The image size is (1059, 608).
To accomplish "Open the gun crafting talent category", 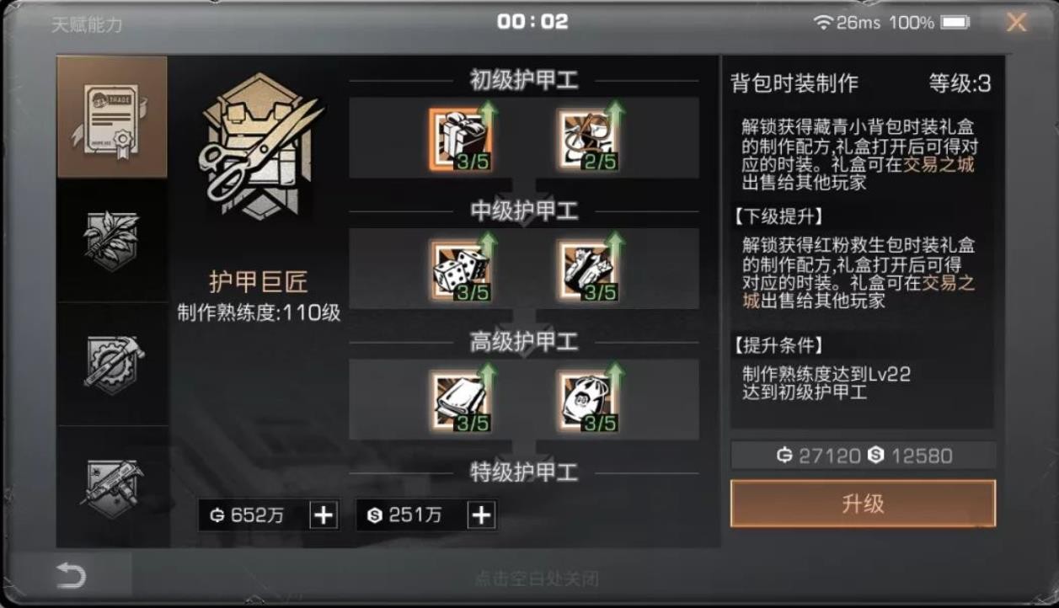I will pyautogui.click(x=112, y=485).
